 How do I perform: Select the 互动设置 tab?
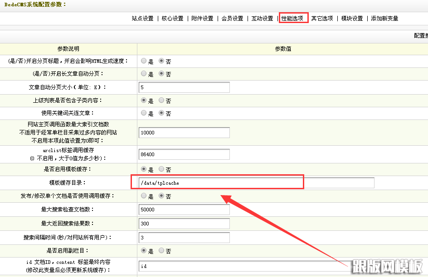(x=262, y=19)
